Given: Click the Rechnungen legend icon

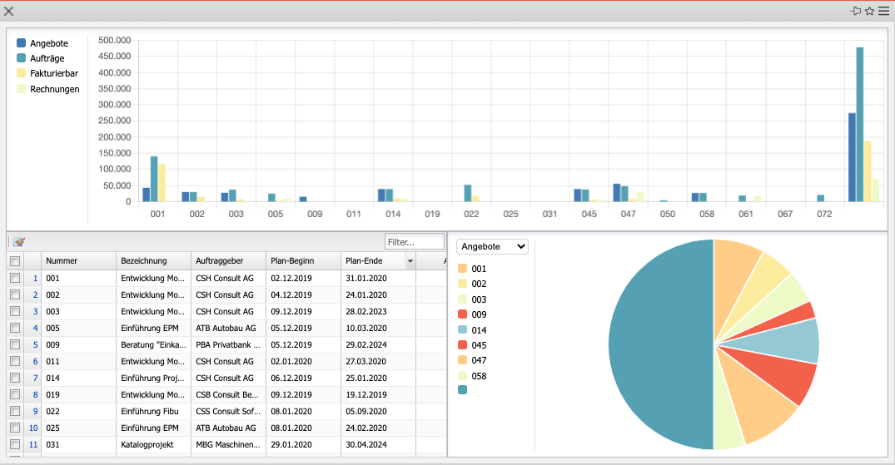Looking at the screenshot, I should 22,89.
